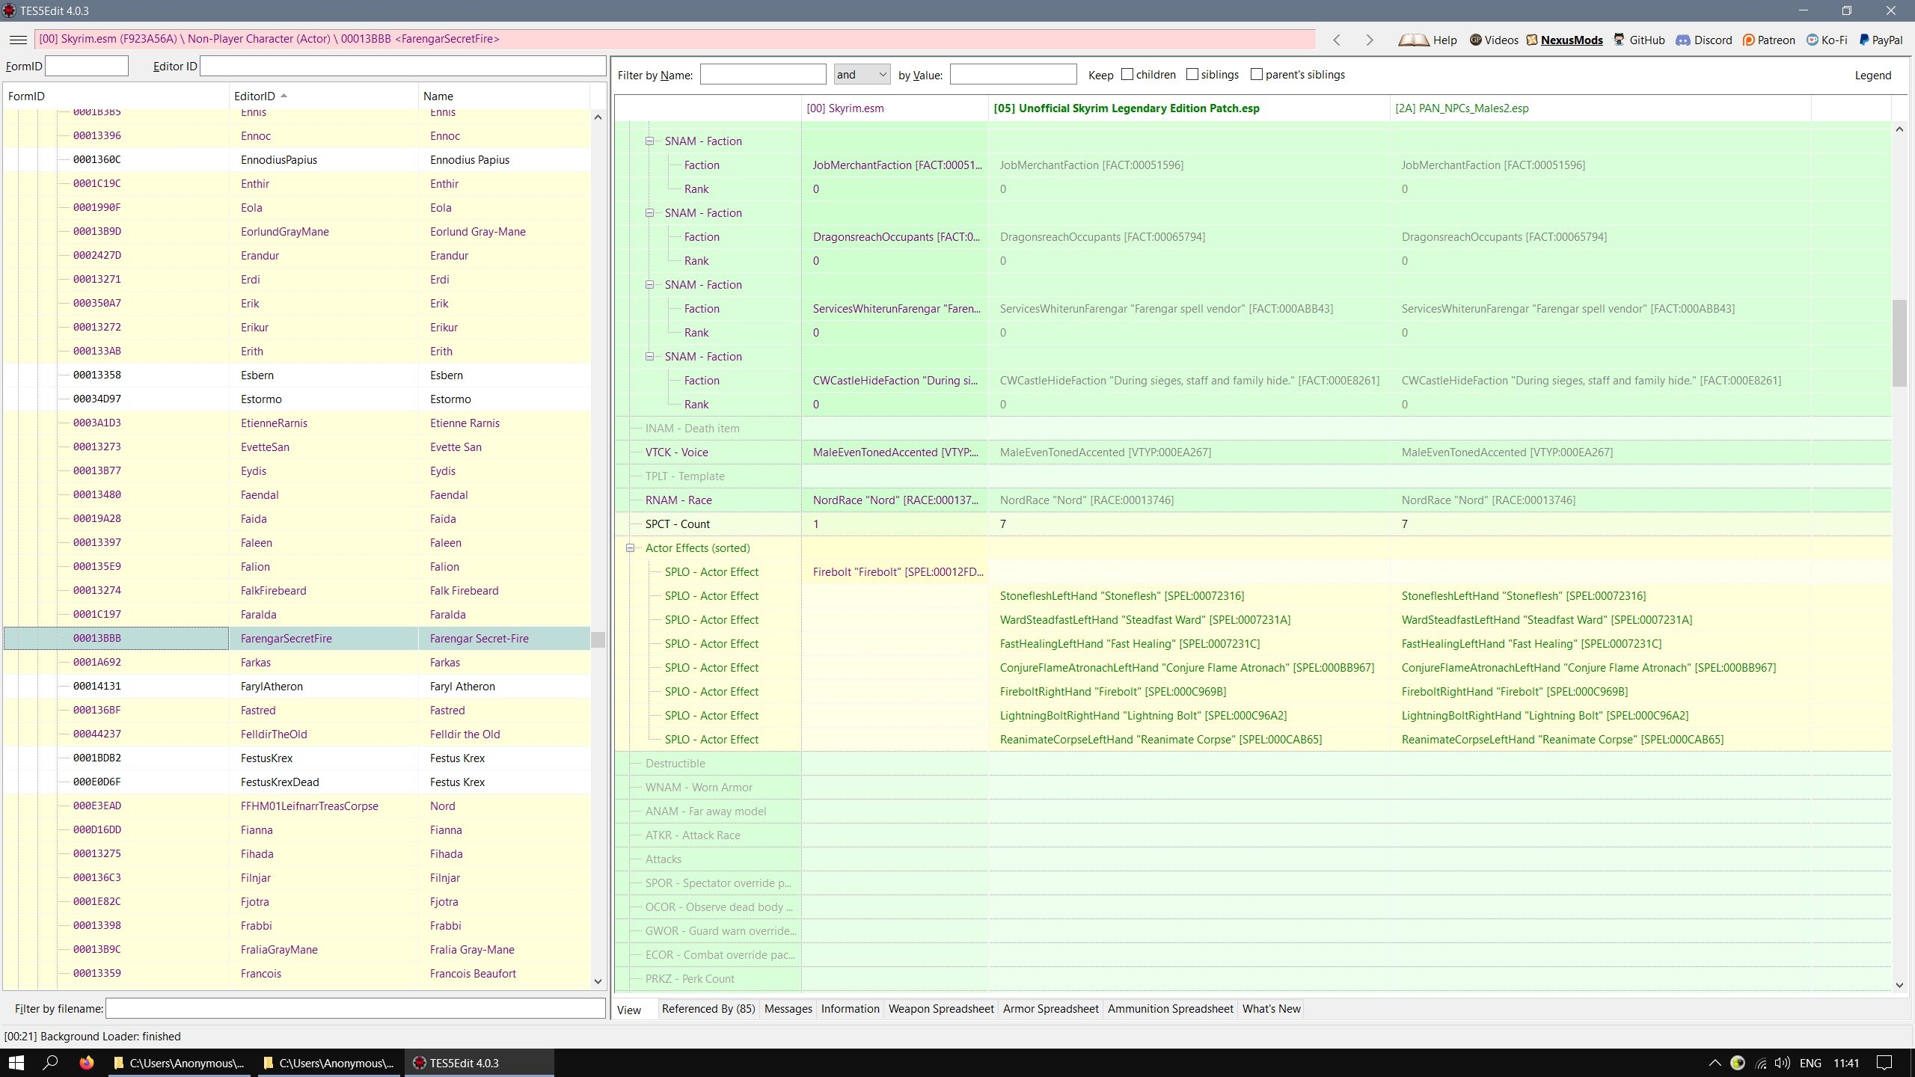Open the and/or filter dropdown

tap(862, 74)
